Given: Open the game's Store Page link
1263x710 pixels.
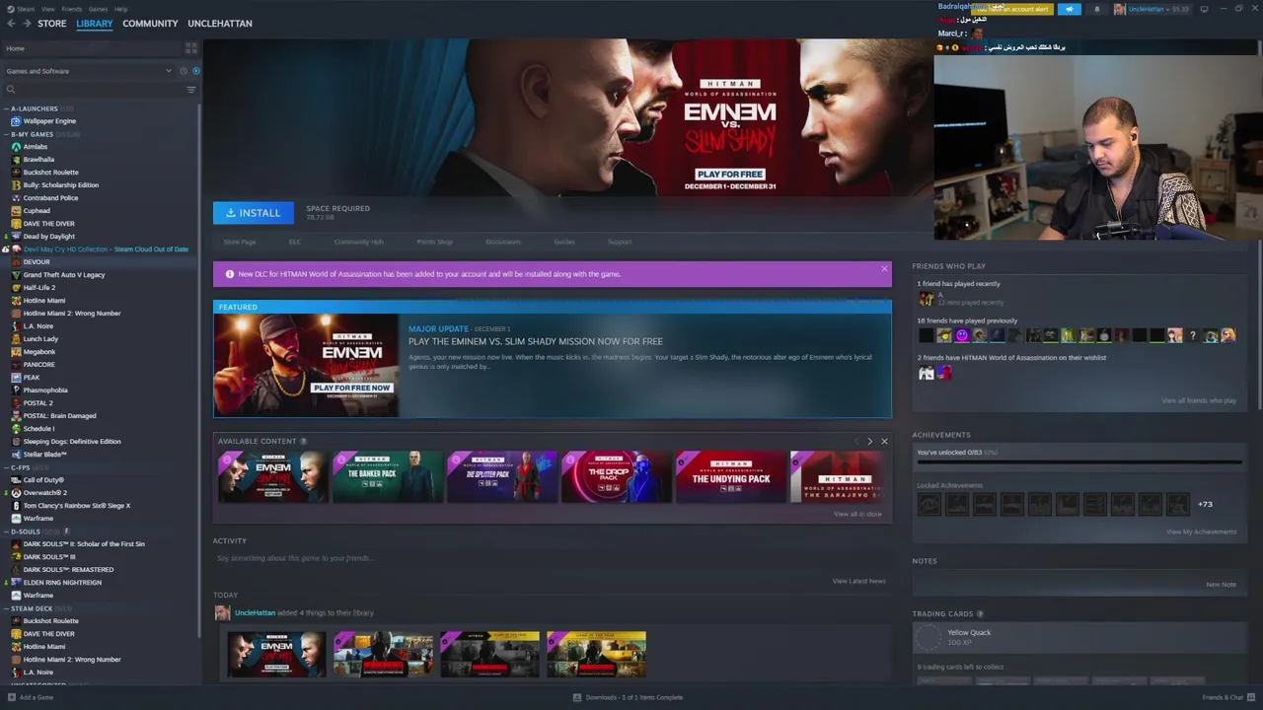Looking at the screenshot, I should pos(240,242).
